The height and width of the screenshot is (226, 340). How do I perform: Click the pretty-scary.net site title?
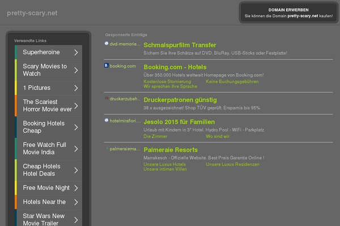click(x=32, y=13)
